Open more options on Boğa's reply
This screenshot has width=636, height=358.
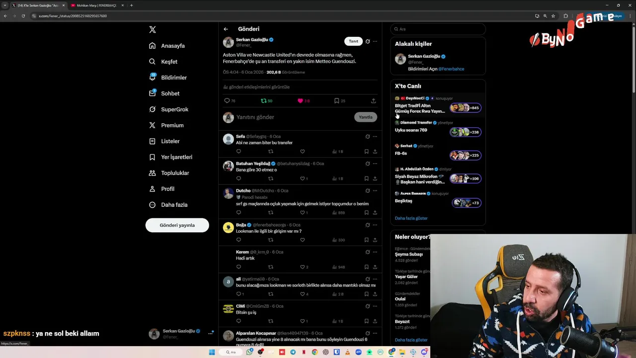click(x=375, y=225)
